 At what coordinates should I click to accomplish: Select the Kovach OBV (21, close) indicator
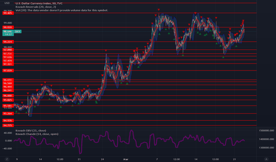pyautogui.click(x=31, y=130)
